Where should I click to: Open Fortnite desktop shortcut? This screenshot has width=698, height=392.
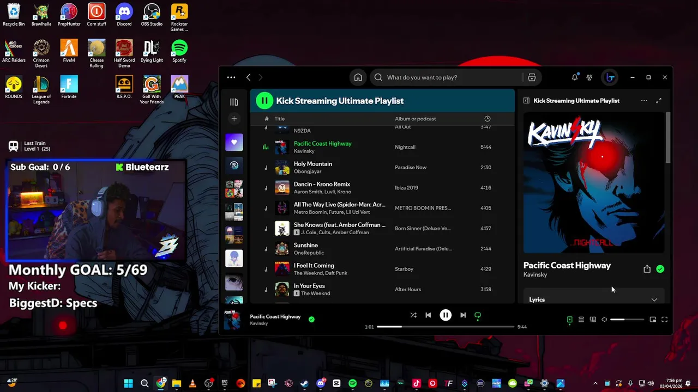(69, 87)
